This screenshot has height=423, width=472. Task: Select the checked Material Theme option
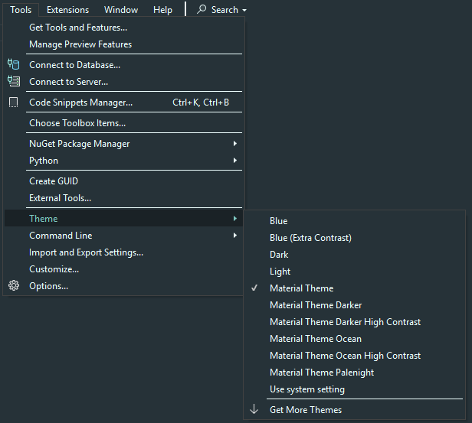click(x=301, y=288)
